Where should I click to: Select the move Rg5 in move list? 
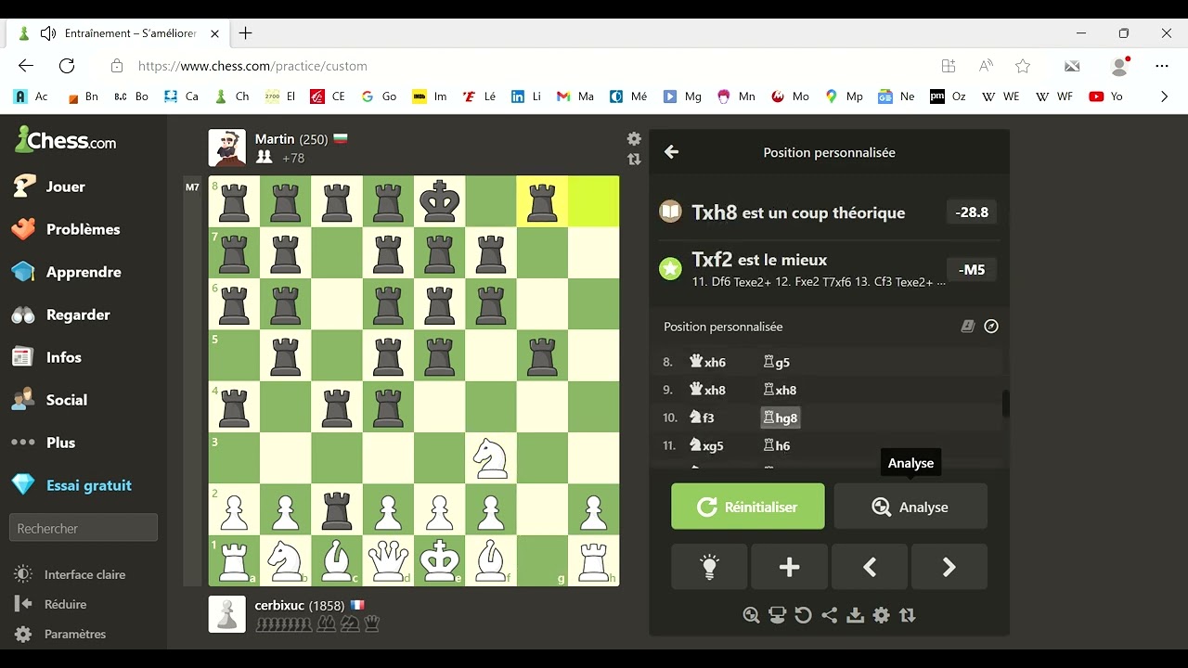tap(776, 363)
